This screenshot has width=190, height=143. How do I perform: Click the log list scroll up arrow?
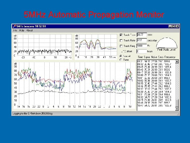(177, 61)
